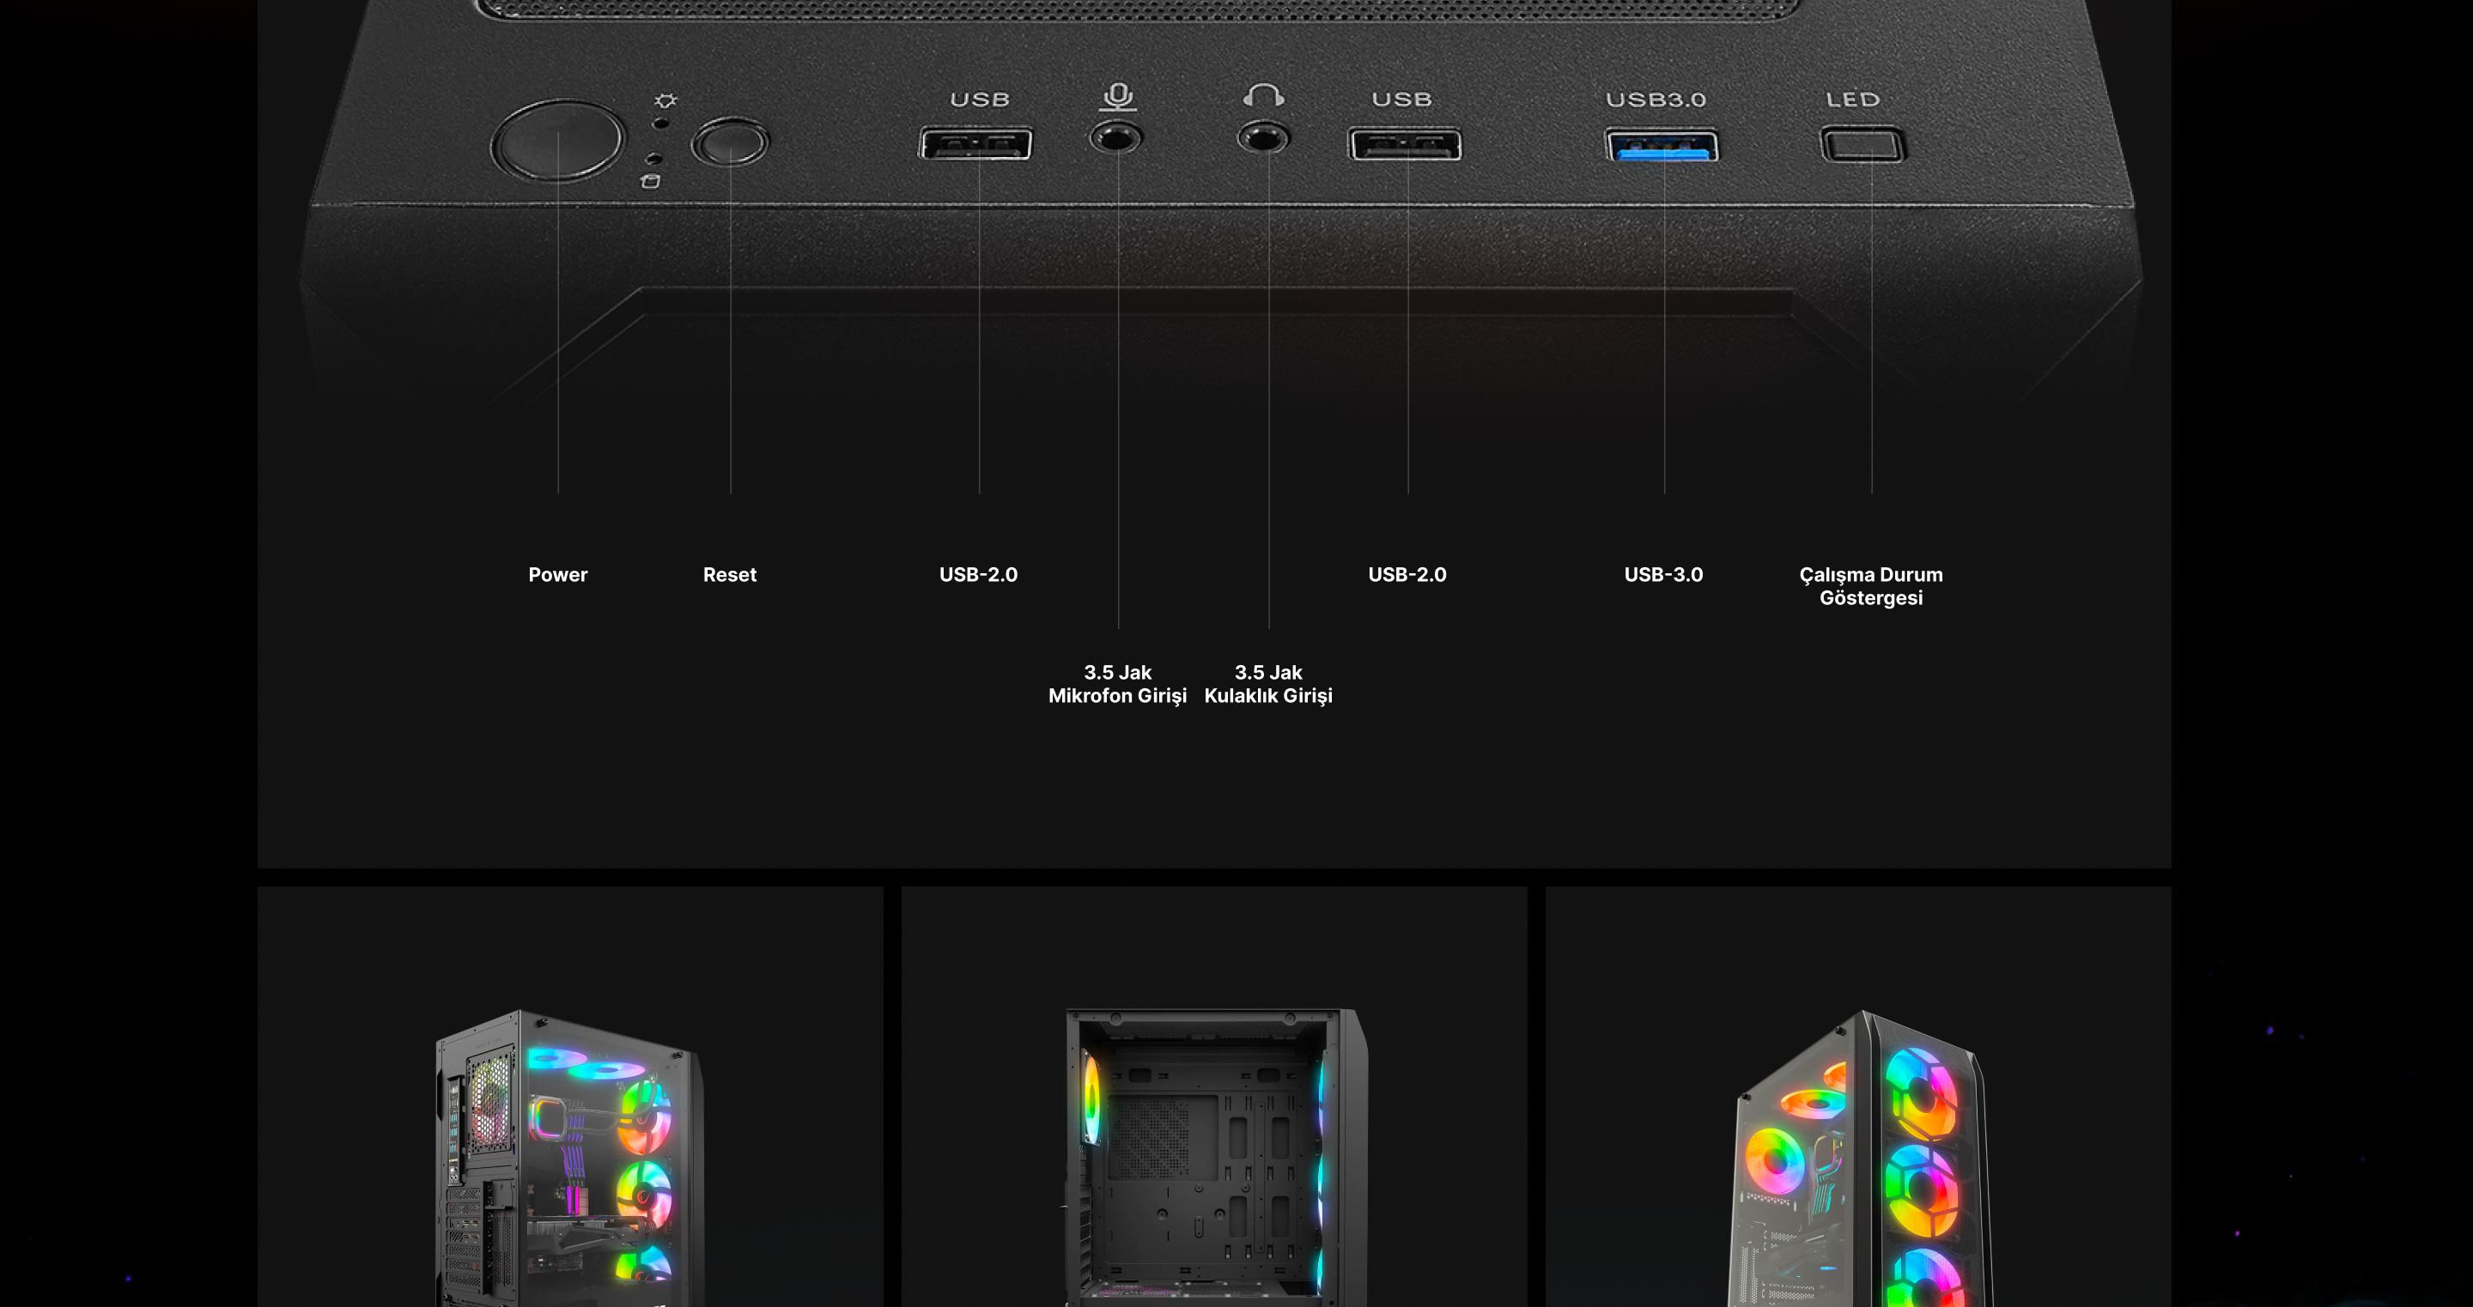Image resolution: width=2473 pixels, height=1307 pixels.
Task: Click the "3.5 Jak Mikrofon Girişi" label
Action: click(1117, 684)
